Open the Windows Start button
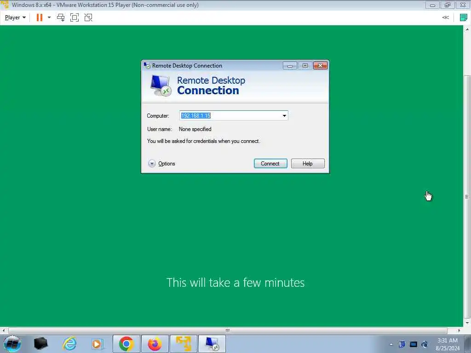 point(12,344)
